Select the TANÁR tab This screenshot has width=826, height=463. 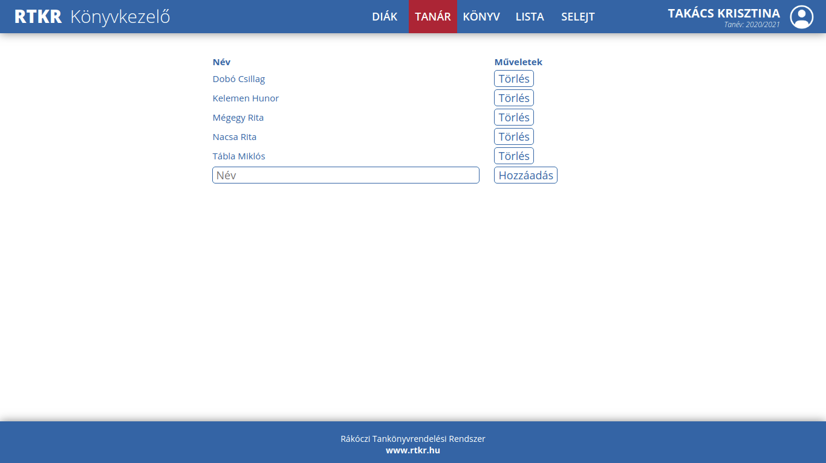tap(433, 17)
